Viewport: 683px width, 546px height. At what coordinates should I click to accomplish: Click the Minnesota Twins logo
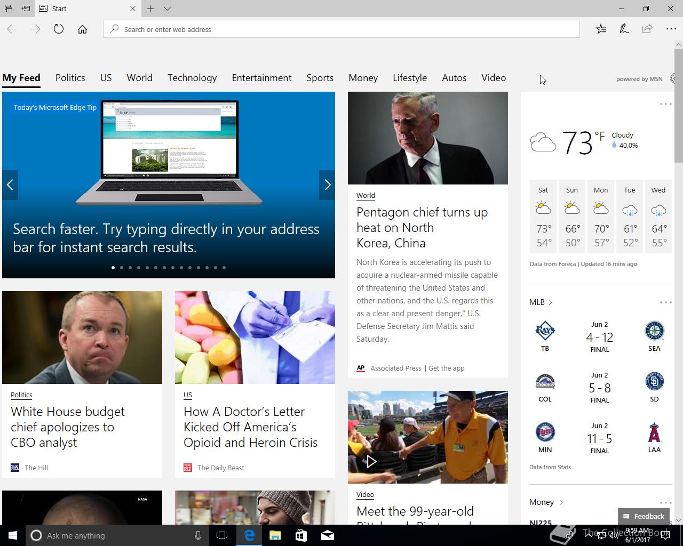coord(545,432)
